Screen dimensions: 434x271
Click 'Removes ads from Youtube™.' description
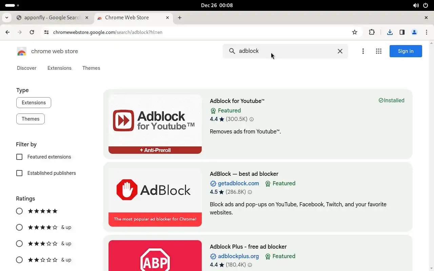coord(245,131)
